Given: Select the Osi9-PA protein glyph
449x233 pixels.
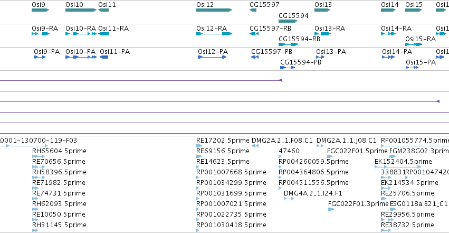Looking at the screenshot, I should click(40, 57).
